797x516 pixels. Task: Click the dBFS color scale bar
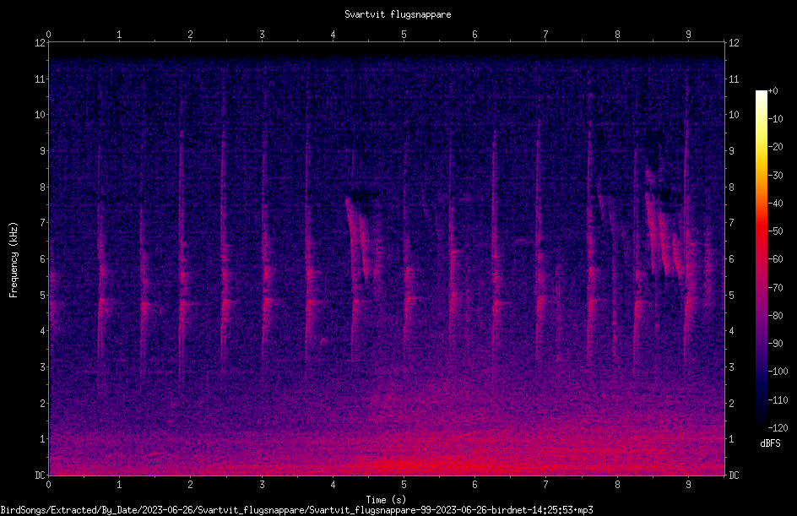[761, 259]
